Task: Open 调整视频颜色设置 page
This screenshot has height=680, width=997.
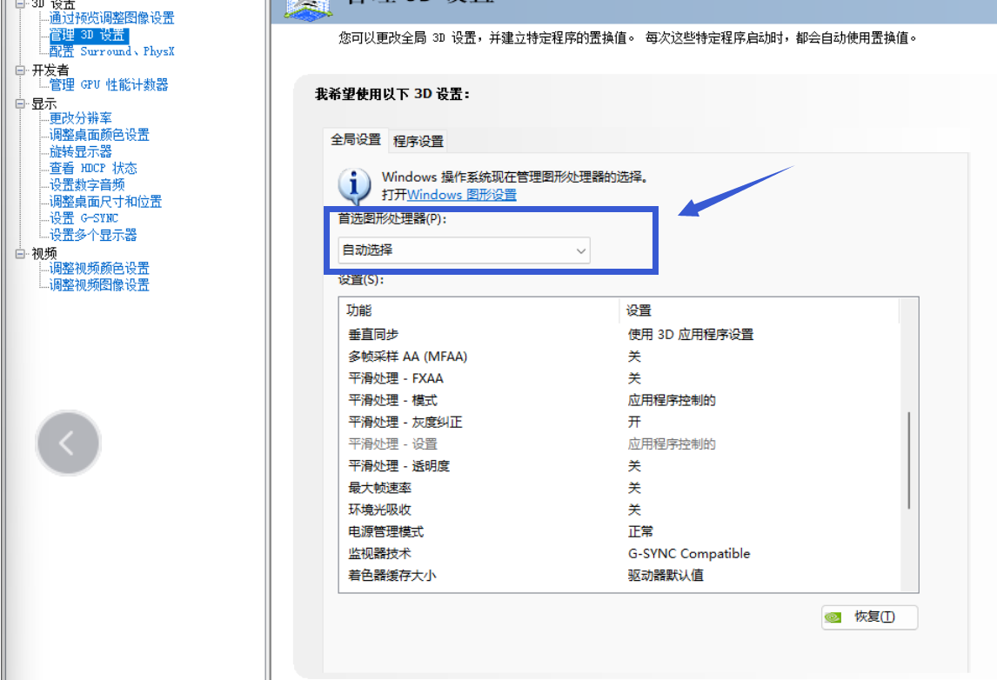Action: point(99,268)
